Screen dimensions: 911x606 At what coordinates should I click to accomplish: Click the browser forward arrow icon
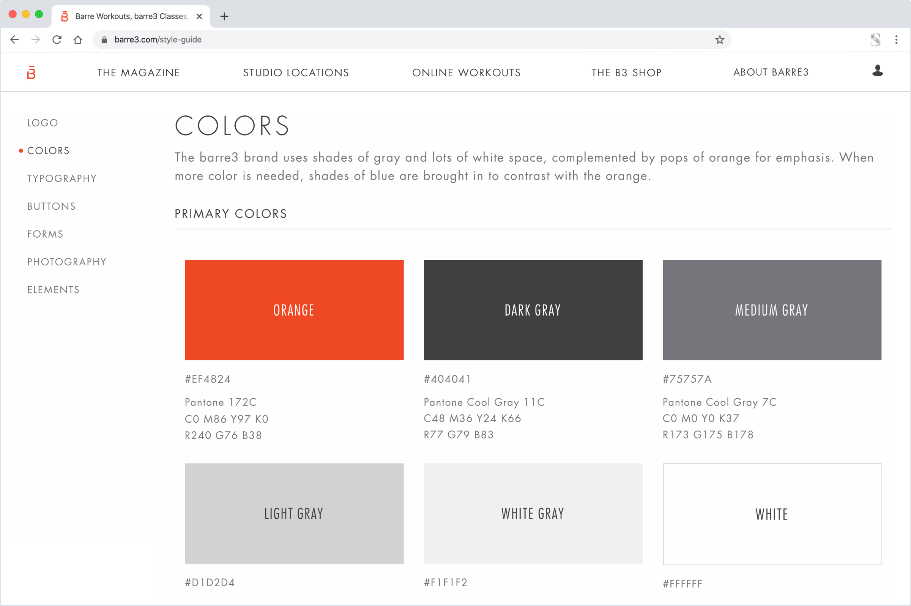(x=35, y=39)
